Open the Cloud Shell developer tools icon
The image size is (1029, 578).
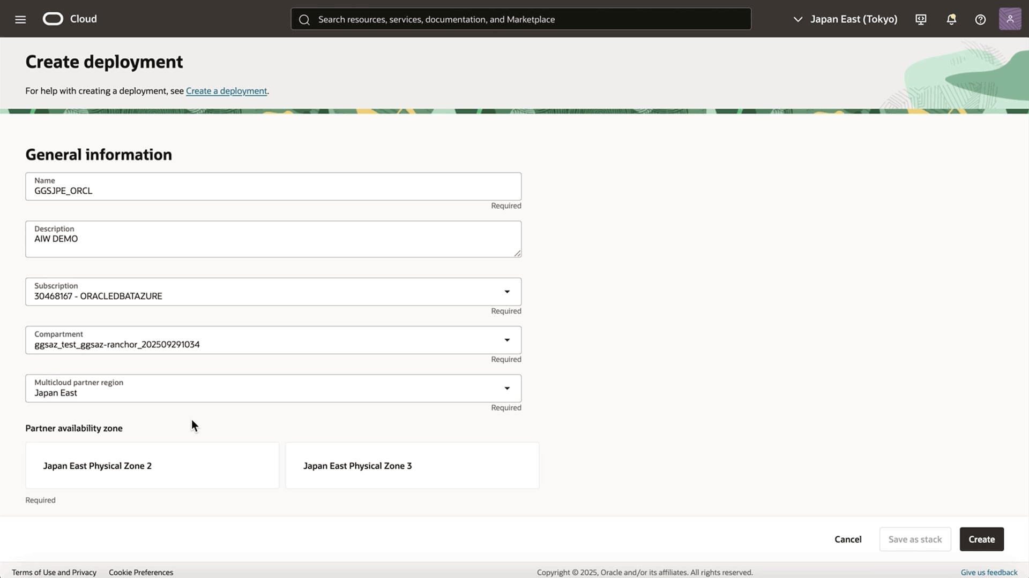point(921,19)
